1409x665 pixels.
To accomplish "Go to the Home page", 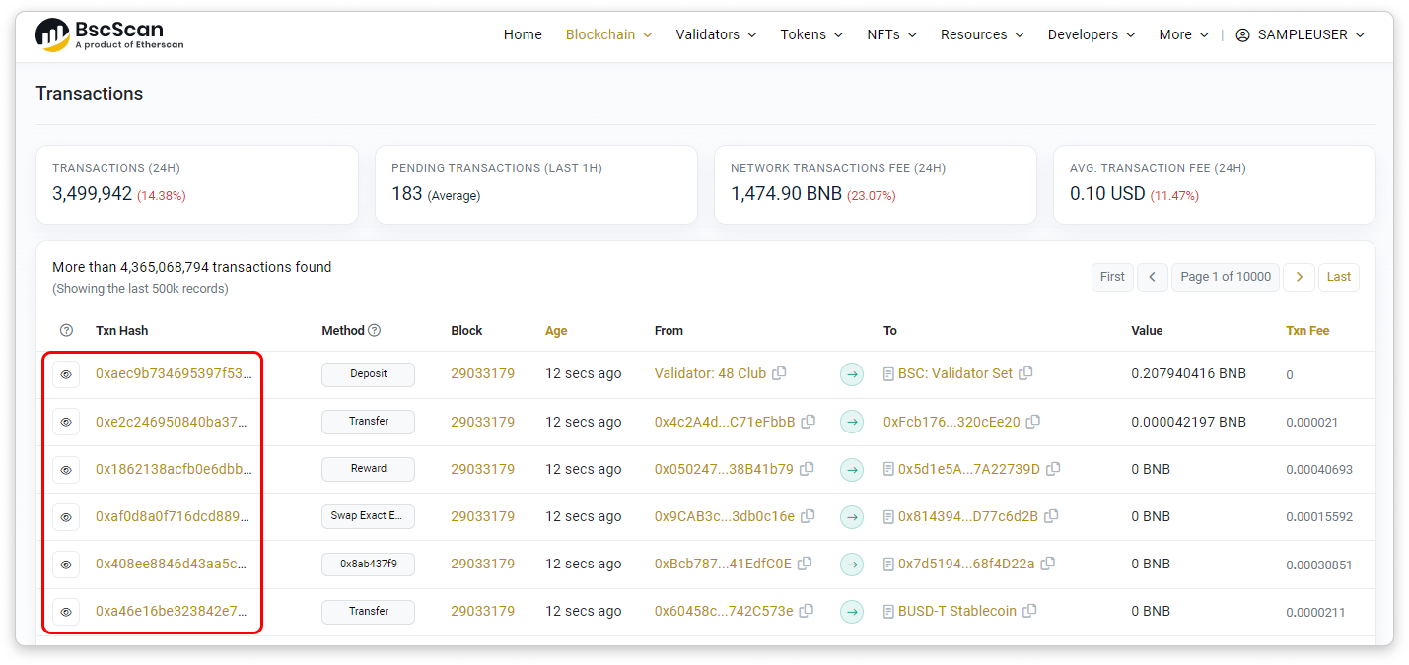I will 523,34.
